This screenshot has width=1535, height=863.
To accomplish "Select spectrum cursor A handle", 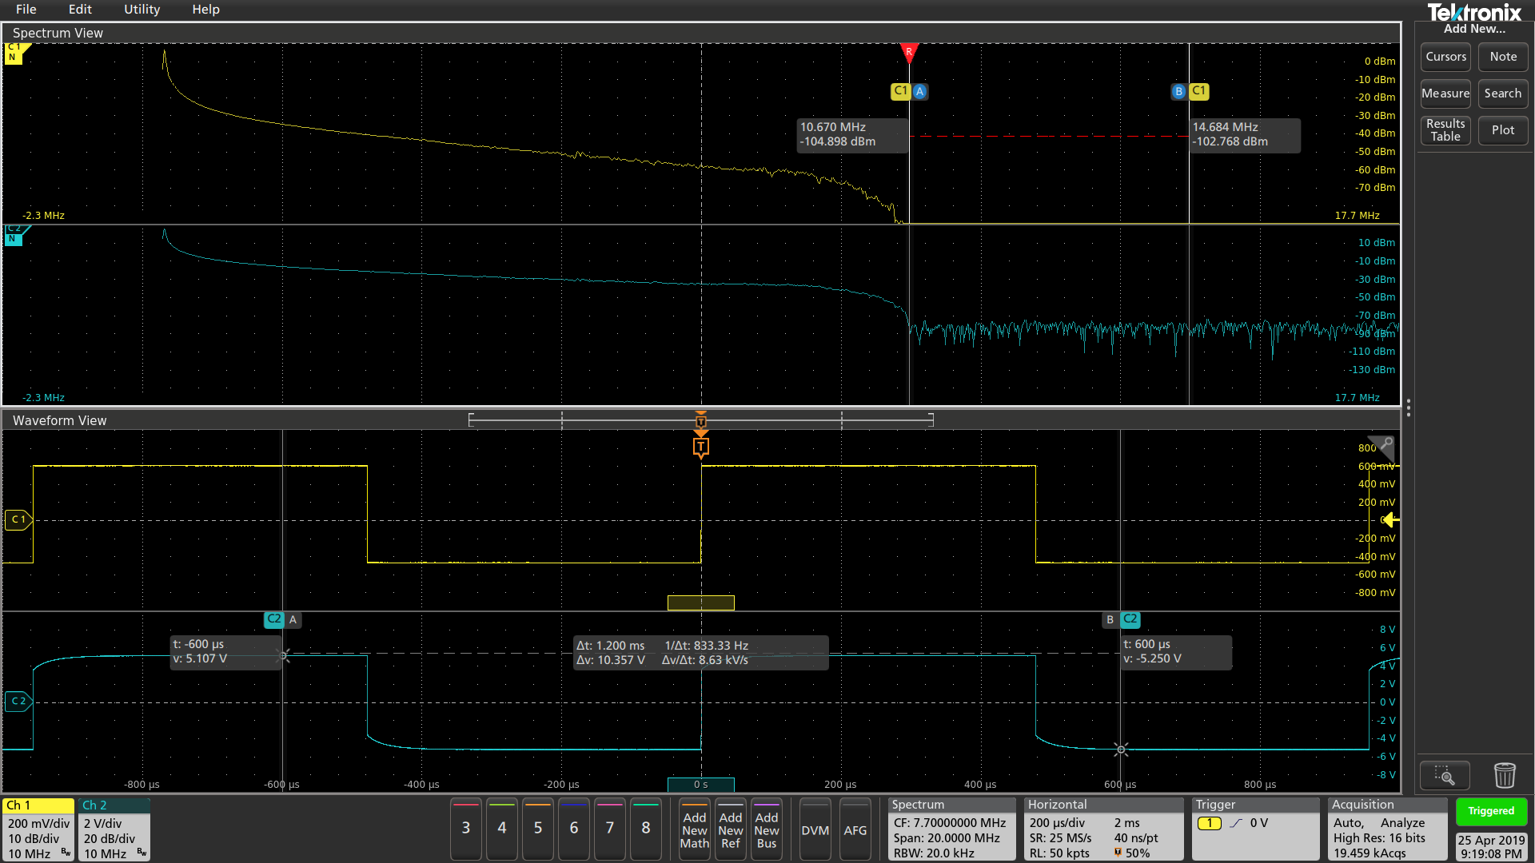I will point(920,91).
